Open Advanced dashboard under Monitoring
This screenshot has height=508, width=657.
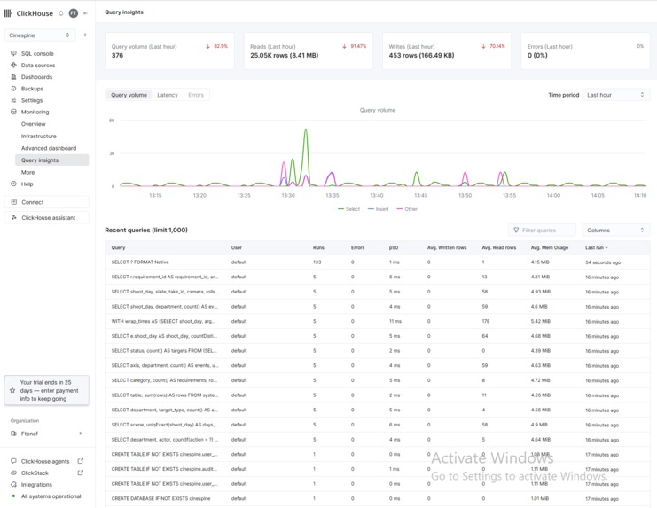(49, 148)
